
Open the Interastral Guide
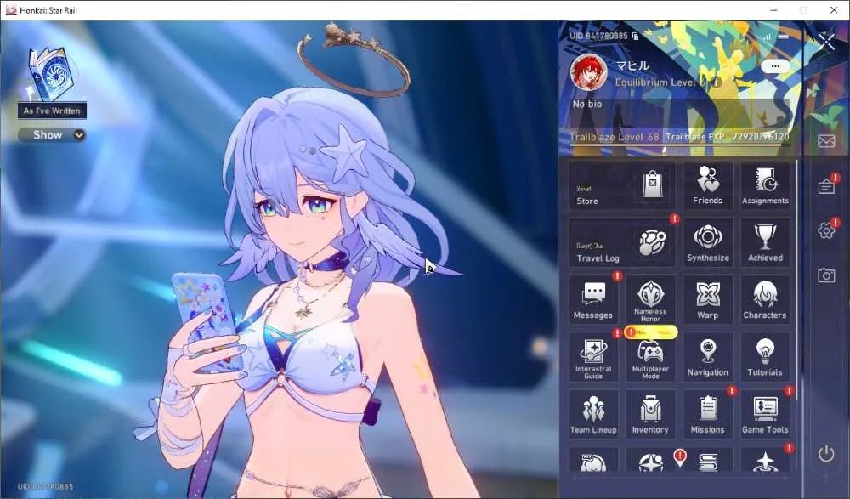tap(593, 357)
